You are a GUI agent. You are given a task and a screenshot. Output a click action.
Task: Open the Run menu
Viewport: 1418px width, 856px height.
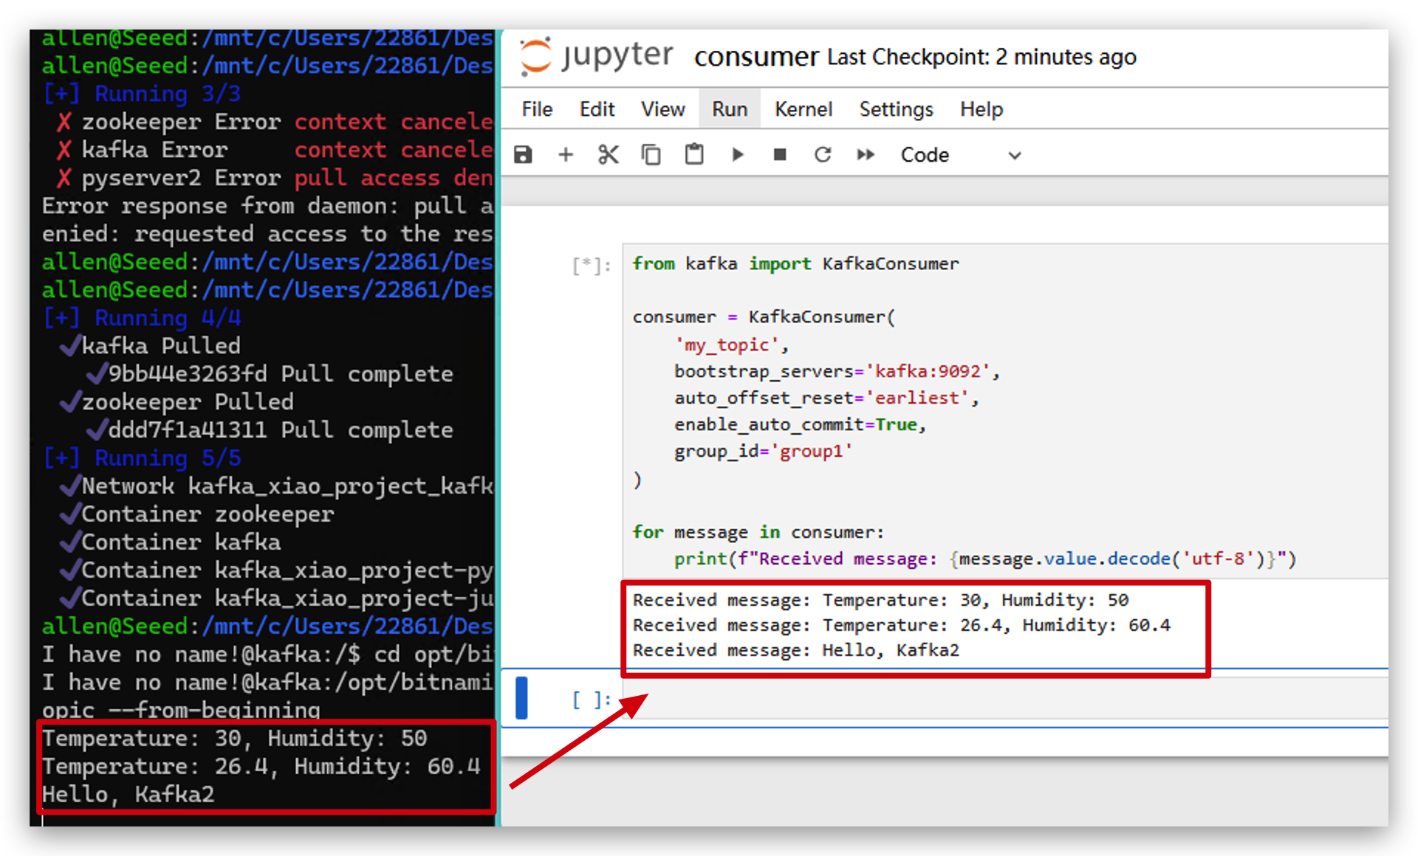click(x=730, y=109)
